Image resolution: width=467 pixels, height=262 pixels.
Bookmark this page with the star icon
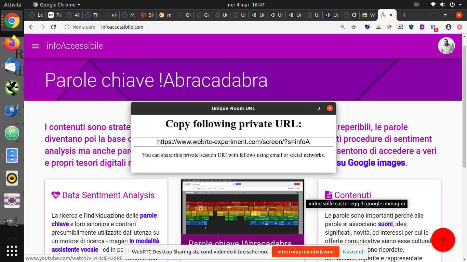tap(354, 27)
